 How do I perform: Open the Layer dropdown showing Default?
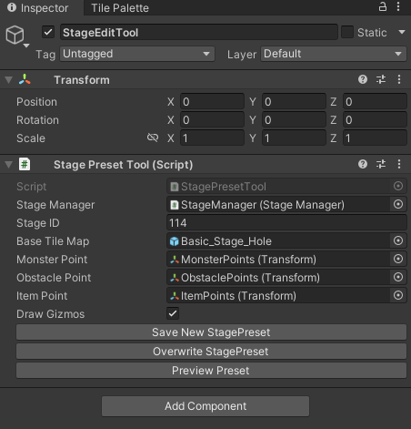tap(334, 54)
